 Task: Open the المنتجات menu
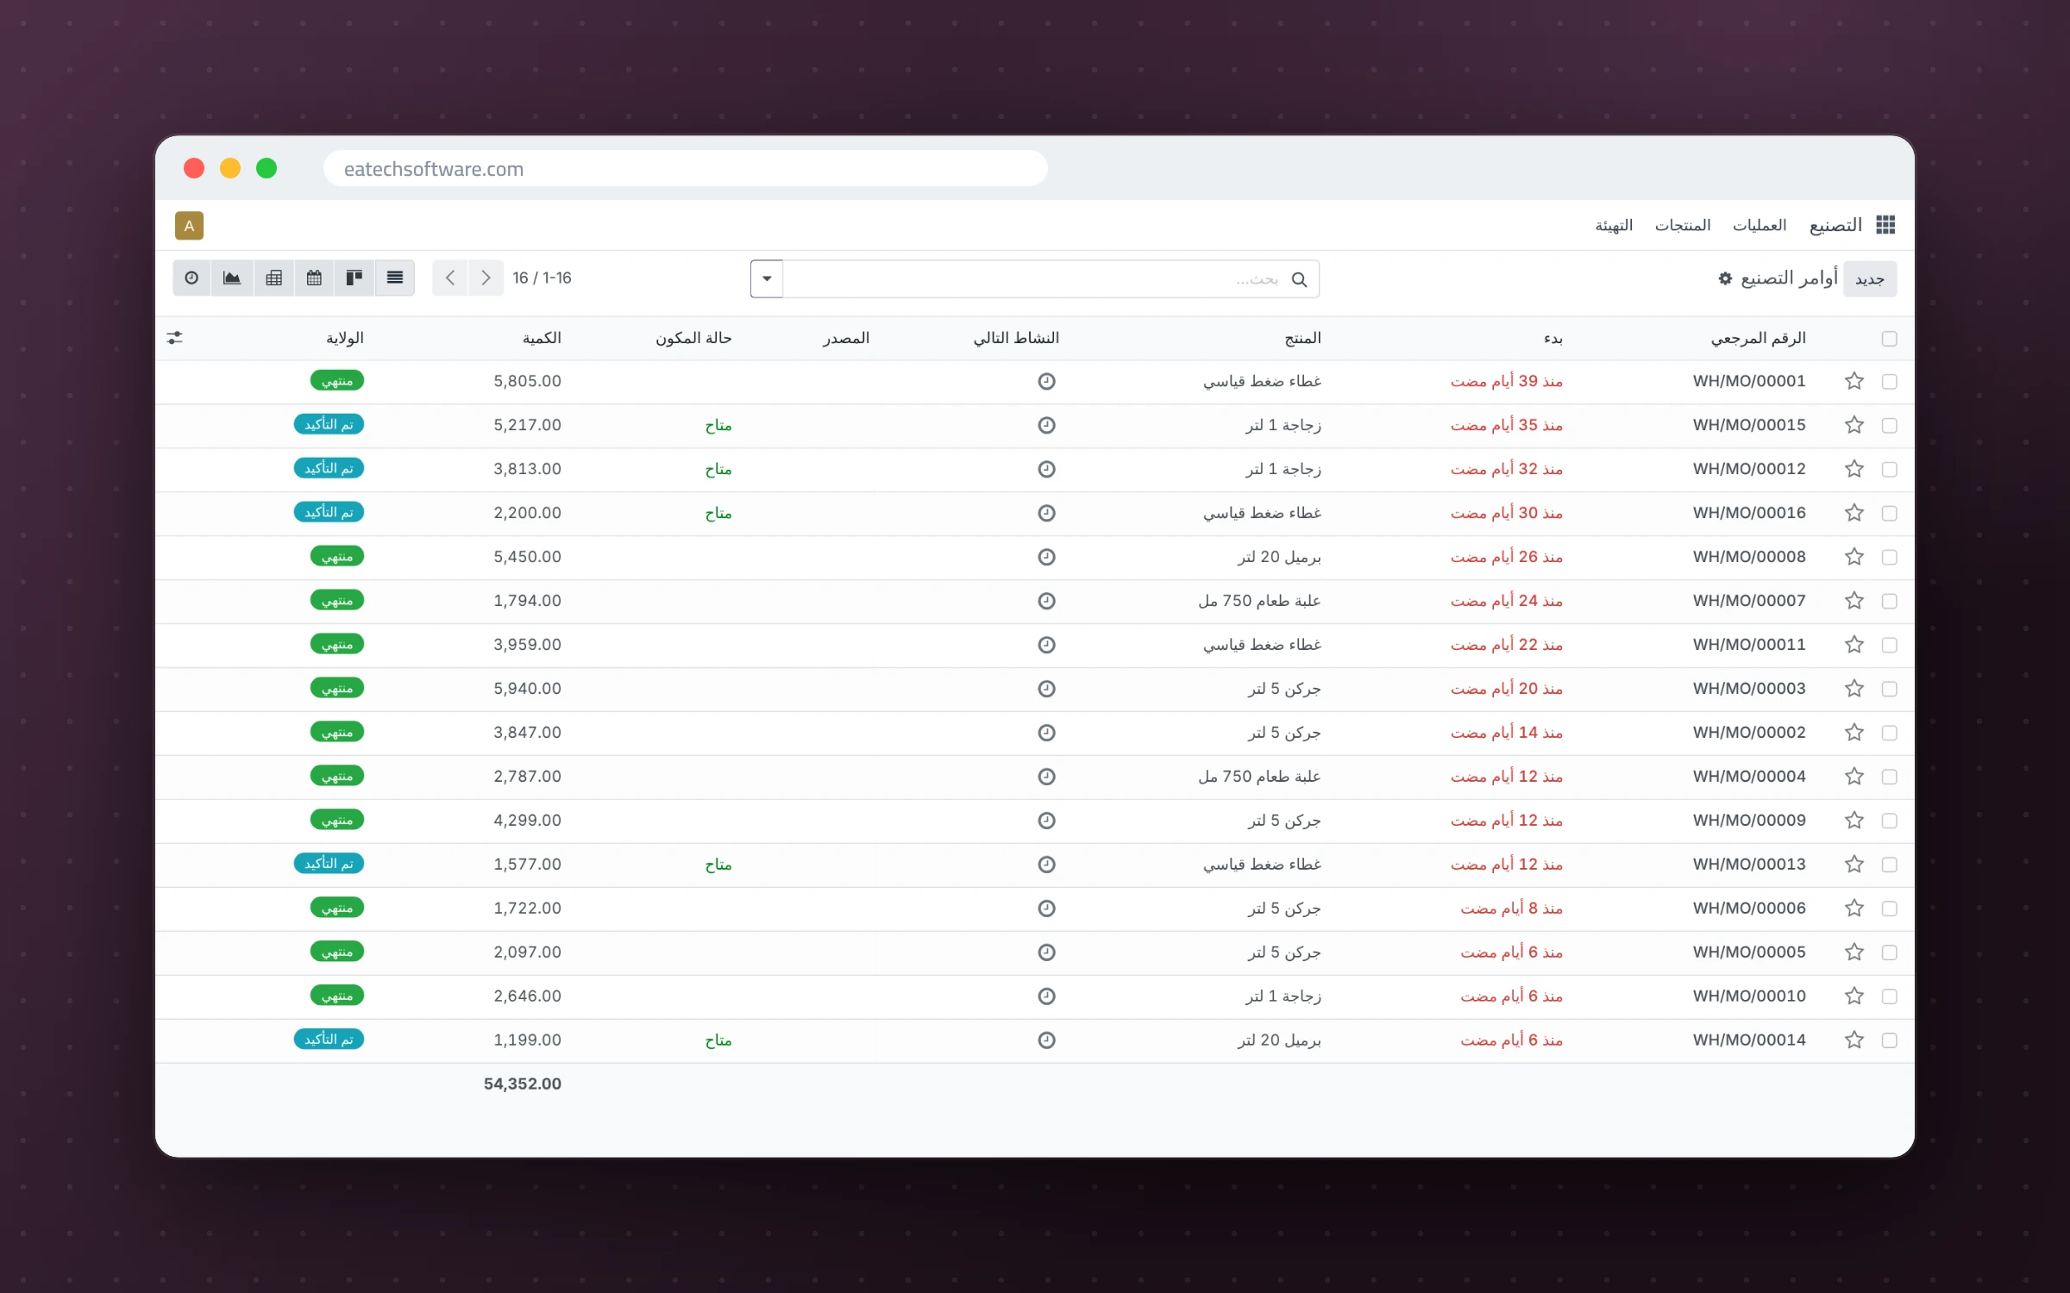click(1682, 225)
